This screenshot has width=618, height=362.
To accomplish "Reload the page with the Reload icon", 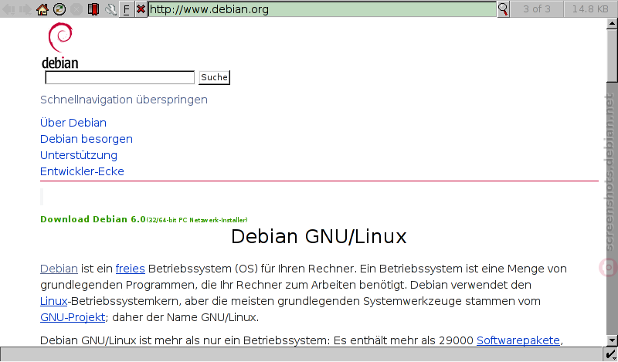I will 59,9.
